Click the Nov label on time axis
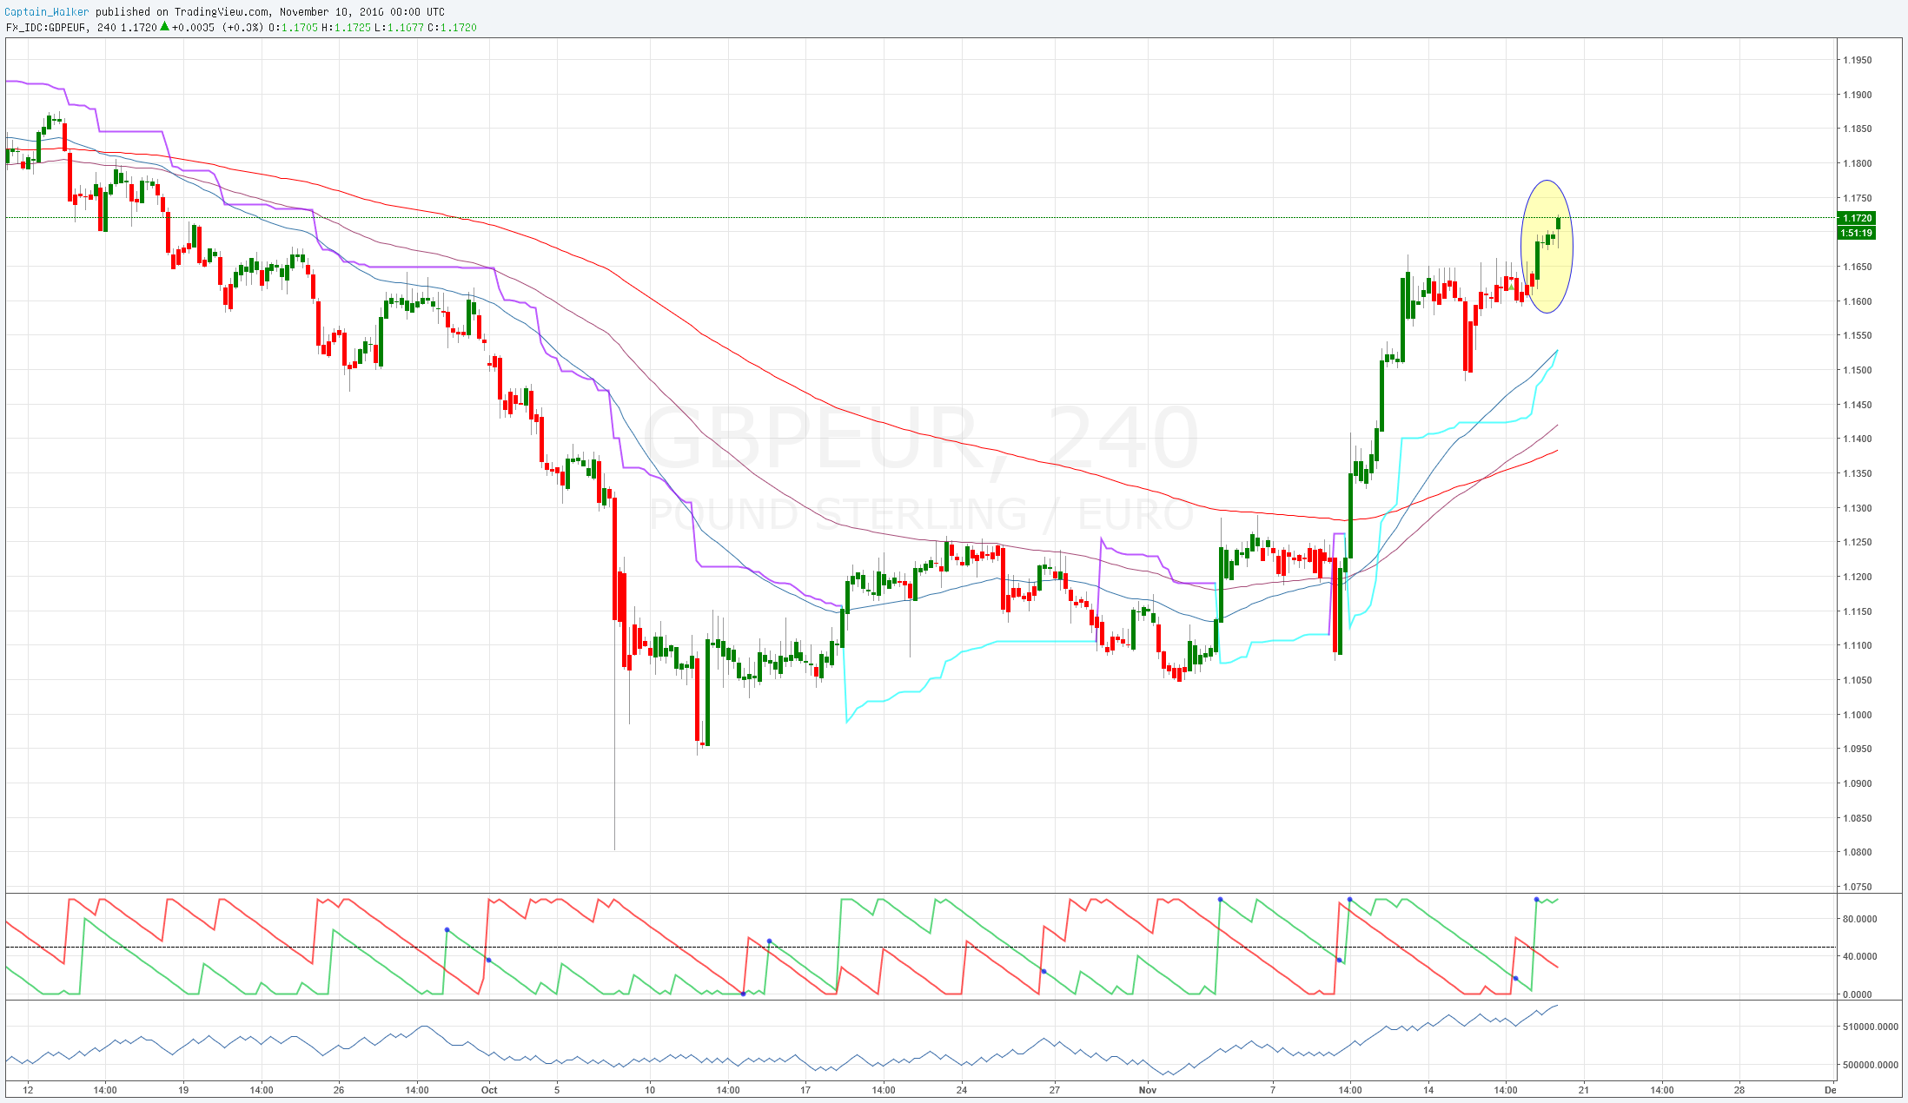Screen dimensions: 1908x1103 [x=1148, y=1090]
